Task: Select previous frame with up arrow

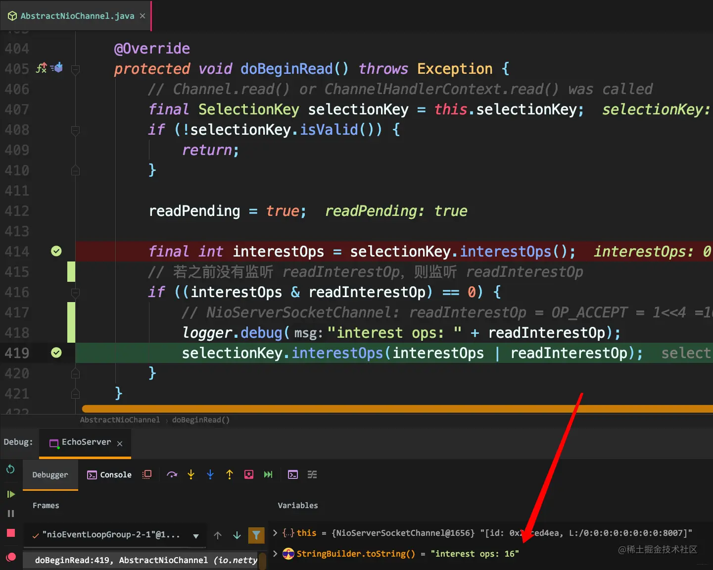Action: 218,535
